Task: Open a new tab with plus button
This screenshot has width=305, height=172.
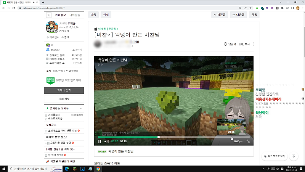Action: coord(43,2)
